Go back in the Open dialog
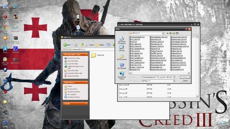Image resolution: width=230 pixels, height=129 pixels. point(167,33)
